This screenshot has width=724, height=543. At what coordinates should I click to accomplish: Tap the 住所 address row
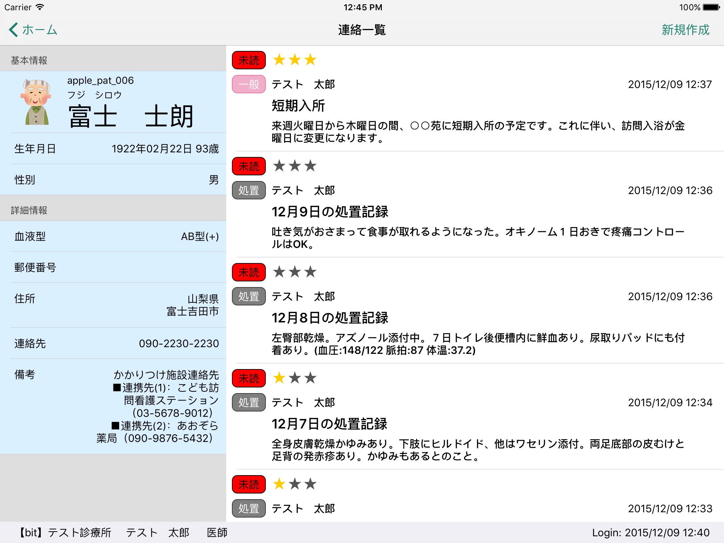(113, 305)
